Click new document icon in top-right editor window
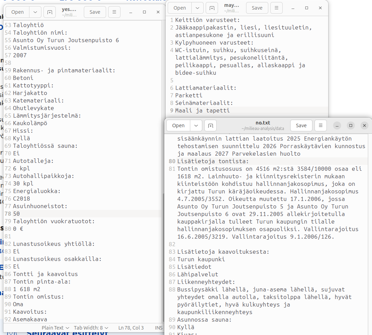The height and width of the screenshot is (335, 372). 212,8
